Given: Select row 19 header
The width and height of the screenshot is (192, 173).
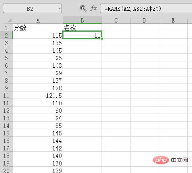Looking at the screenshot, I should (6, 163).
